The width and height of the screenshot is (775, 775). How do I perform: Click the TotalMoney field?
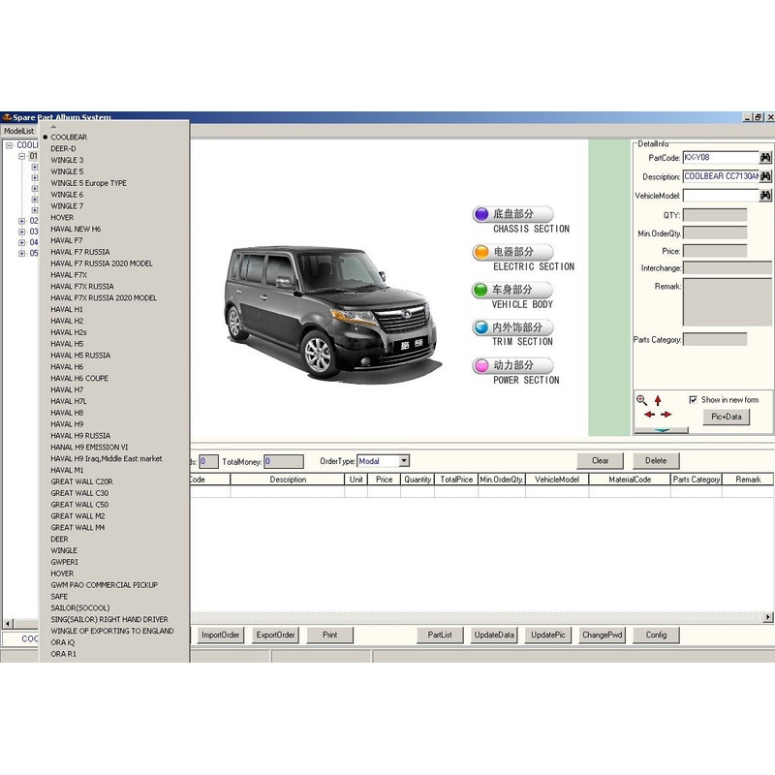point(284,462)
